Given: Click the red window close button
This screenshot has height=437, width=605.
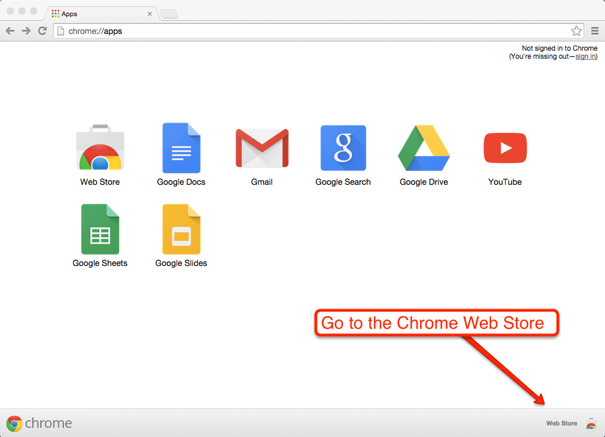Looking at the screenshot, I should (x=10, y=11).
